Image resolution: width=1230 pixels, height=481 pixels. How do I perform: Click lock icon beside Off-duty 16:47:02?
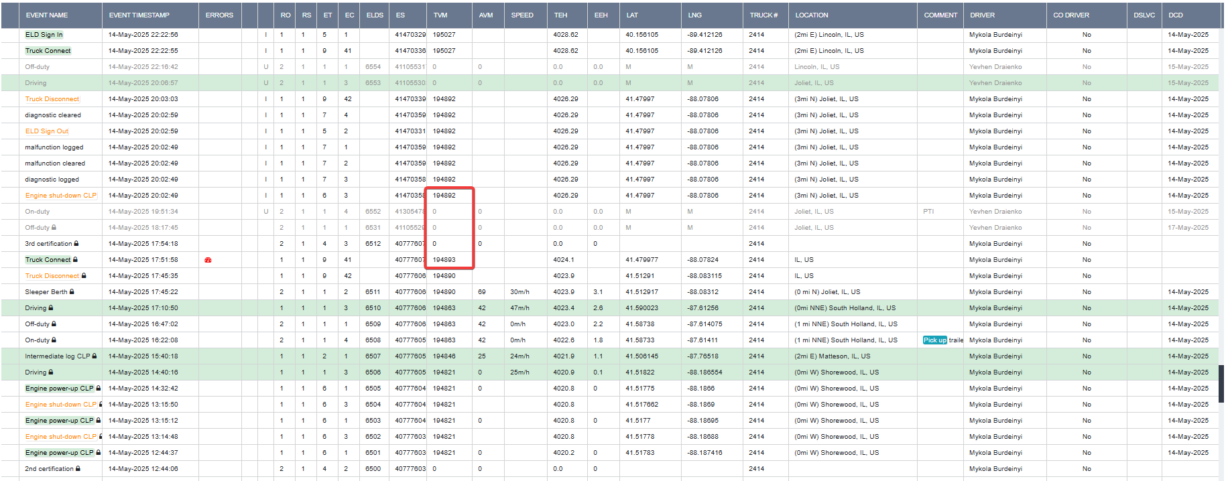click(54, 324)
